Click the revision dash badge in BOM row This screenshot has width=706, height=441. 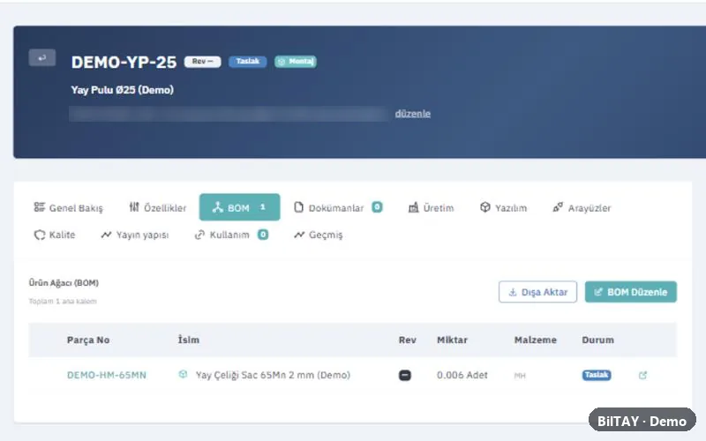[x=405, y=375]
